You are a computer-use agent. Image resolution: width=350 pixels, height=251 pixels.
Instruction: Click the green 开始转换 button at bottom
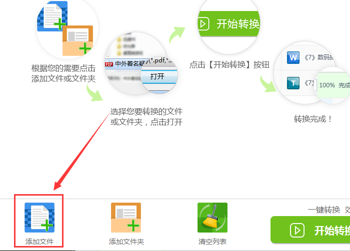coord(310,230)
